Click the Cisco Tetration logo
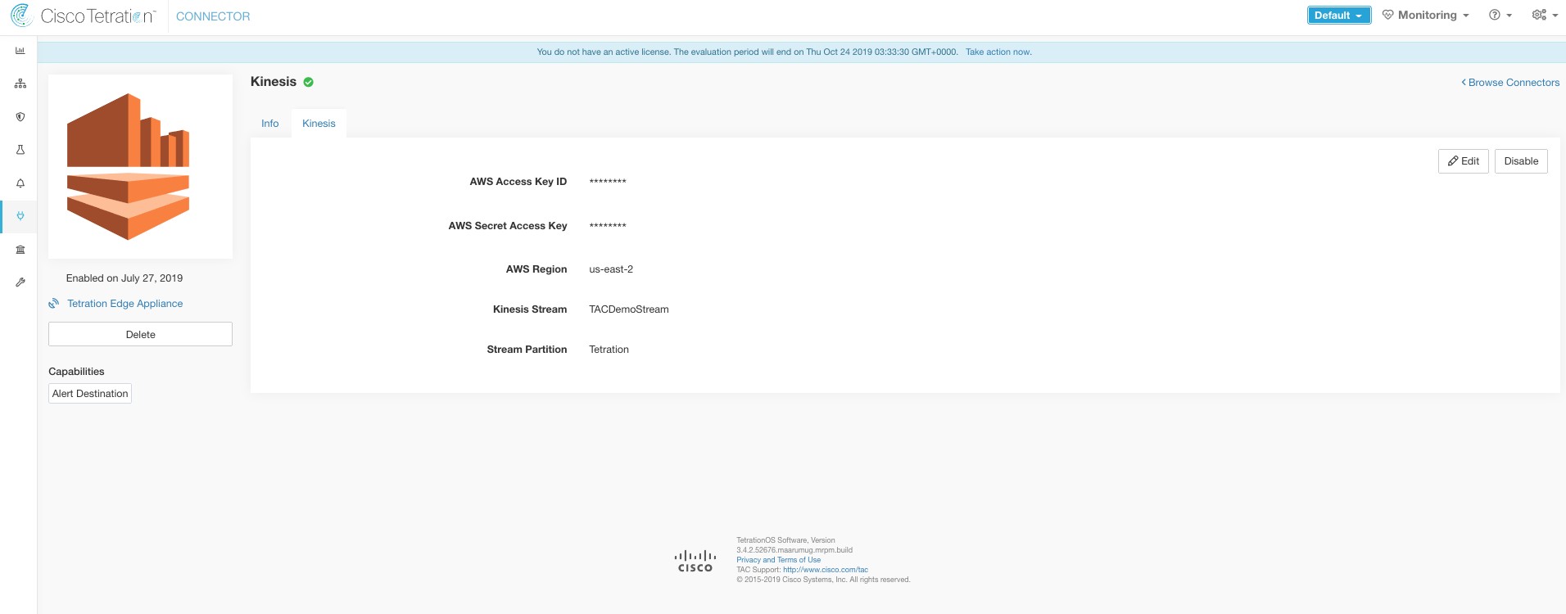Image resolution: width=1566 pixels, height=614 pixels. (82, 16)
